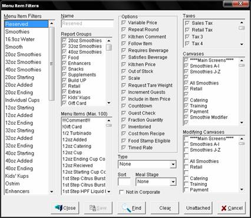
Task: Open the Type dropdown
Action: 173,164
